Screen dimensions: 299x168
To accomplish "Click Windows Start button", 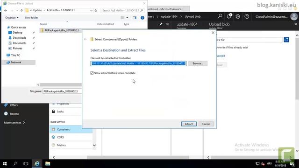I will pos(5,164).
